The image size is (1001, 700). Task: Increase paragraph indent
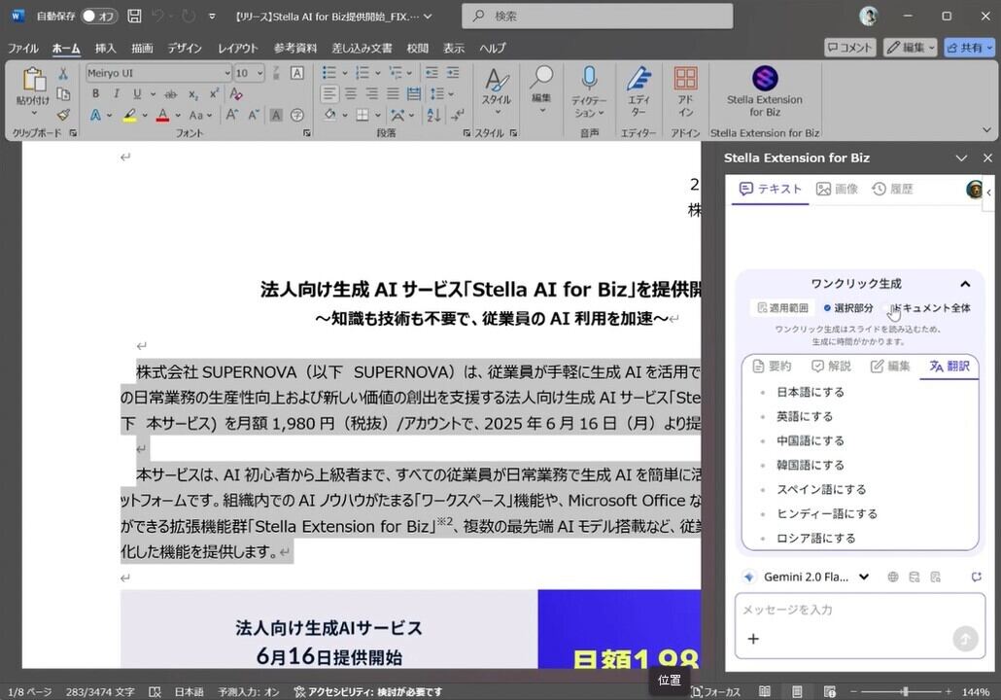point(453,73)
